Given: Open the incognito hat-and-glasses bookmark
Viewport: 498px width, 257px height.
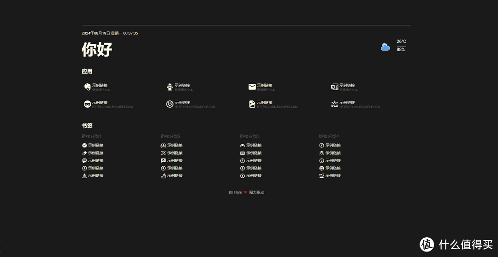Looking at the screenshot, I should [321, 153].
